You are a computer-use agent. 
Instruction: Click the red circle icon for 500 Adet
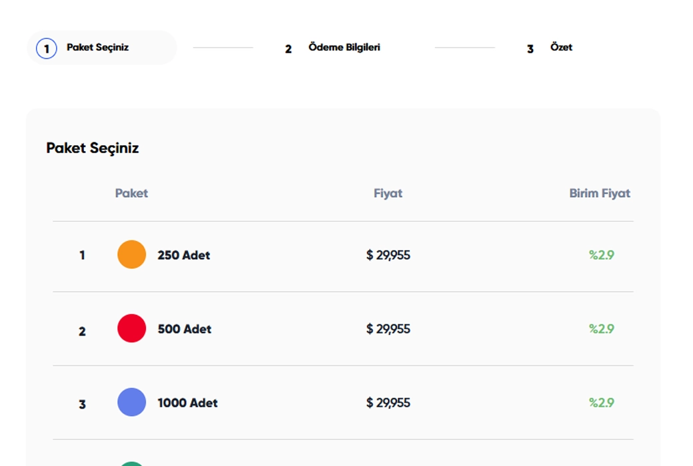click(131, 328)
